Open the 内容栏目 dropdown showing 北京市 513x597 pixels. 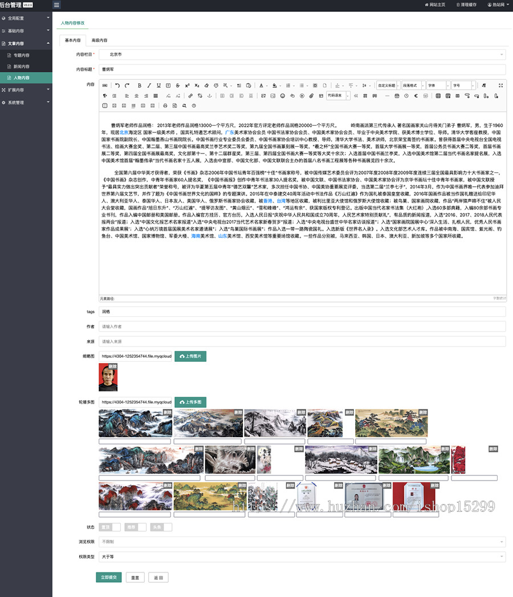302,54
